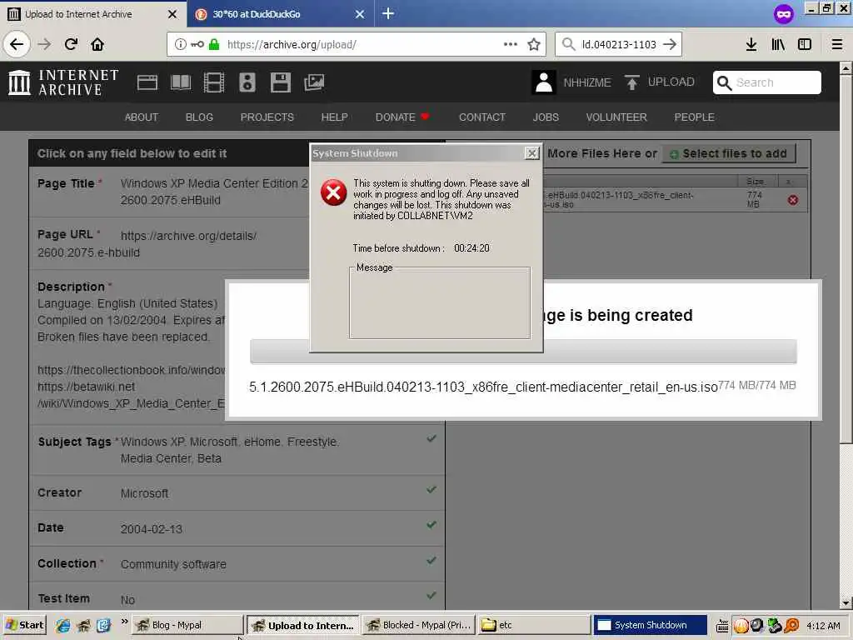Click the 4:12 AM taskbar clock
Viewport: 853px width, 640px height.
tap(823, 626)
